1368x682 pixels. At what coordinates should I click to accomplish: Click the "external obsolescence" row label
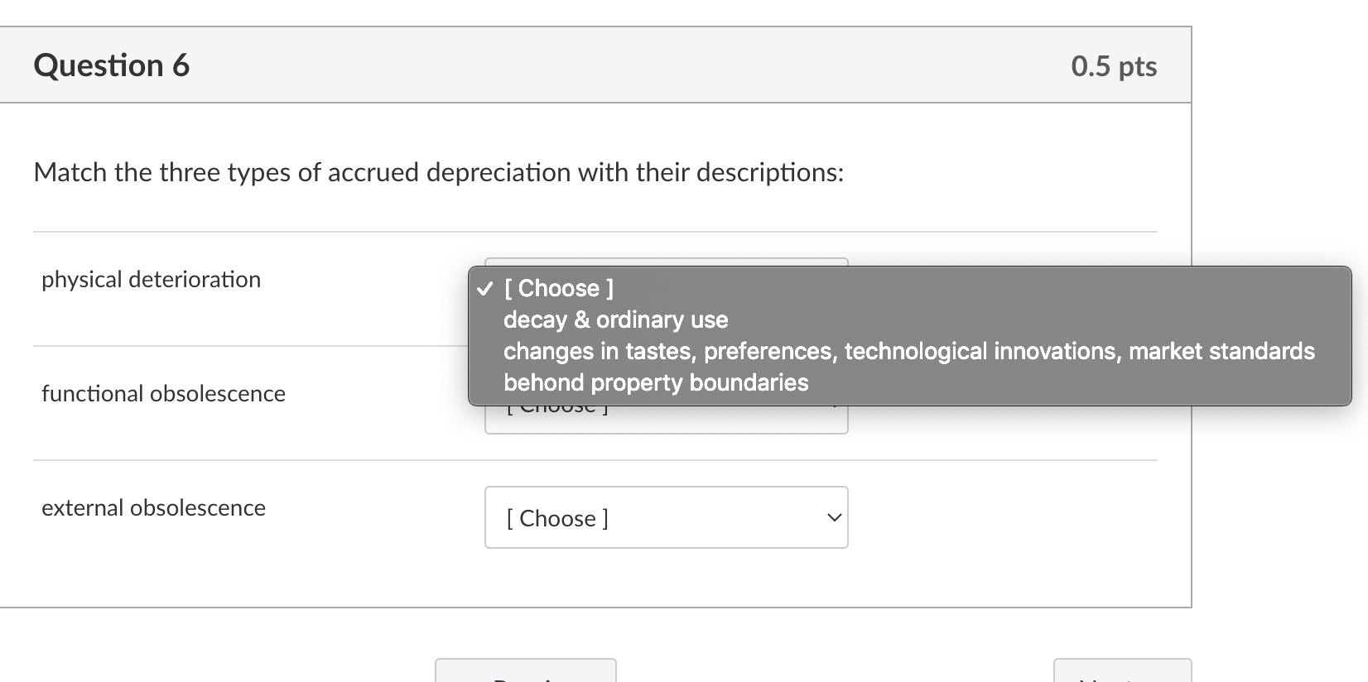coord(153,507)
